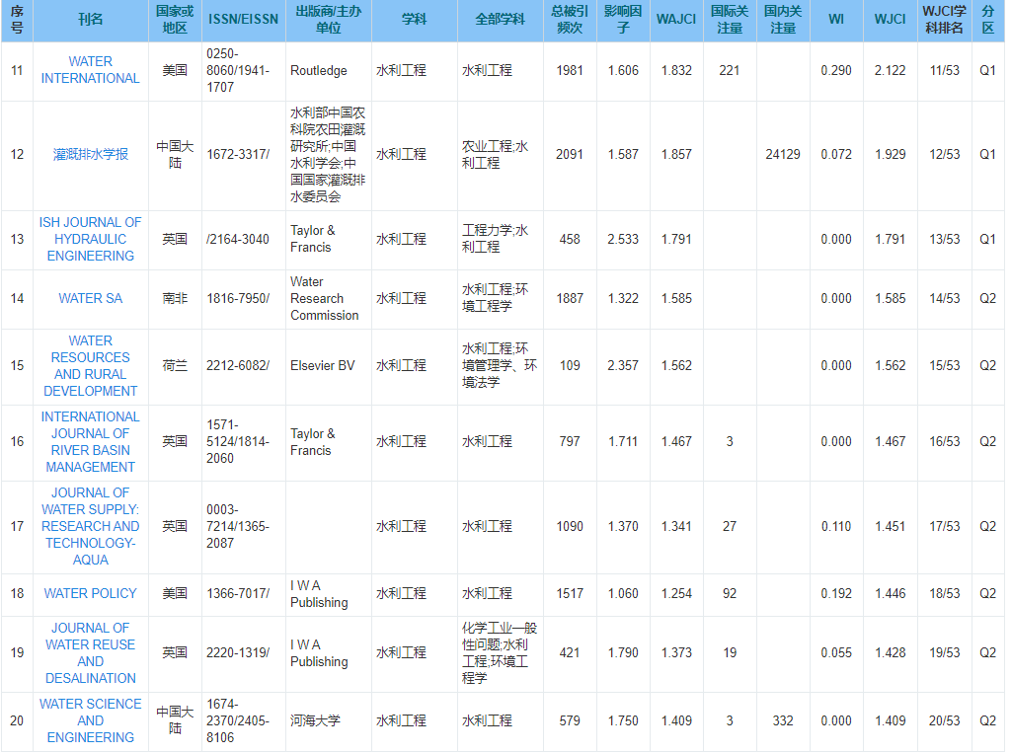Select impact factor value 1.060
Viewport: 1011px width, 754px height.
pos(623,593)
